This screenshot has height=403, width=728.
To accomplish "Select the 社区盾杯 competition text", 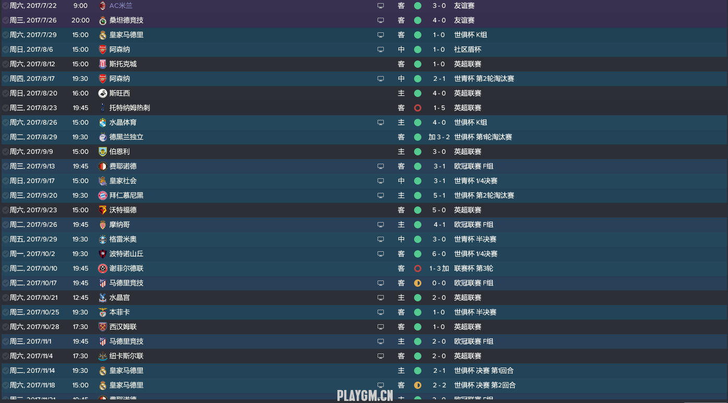I will [468, 50].
